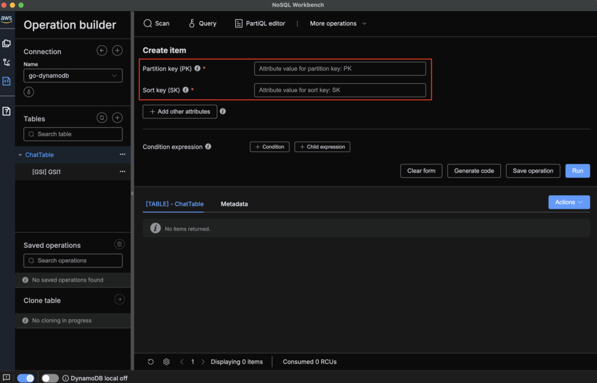Open the Operation builder sidebar icon
597x383 pixels.
[6, 81]
